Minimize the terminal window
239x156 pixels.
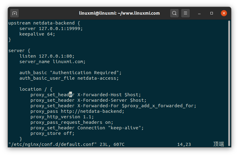pyautogui.click(x=199, y=13)
